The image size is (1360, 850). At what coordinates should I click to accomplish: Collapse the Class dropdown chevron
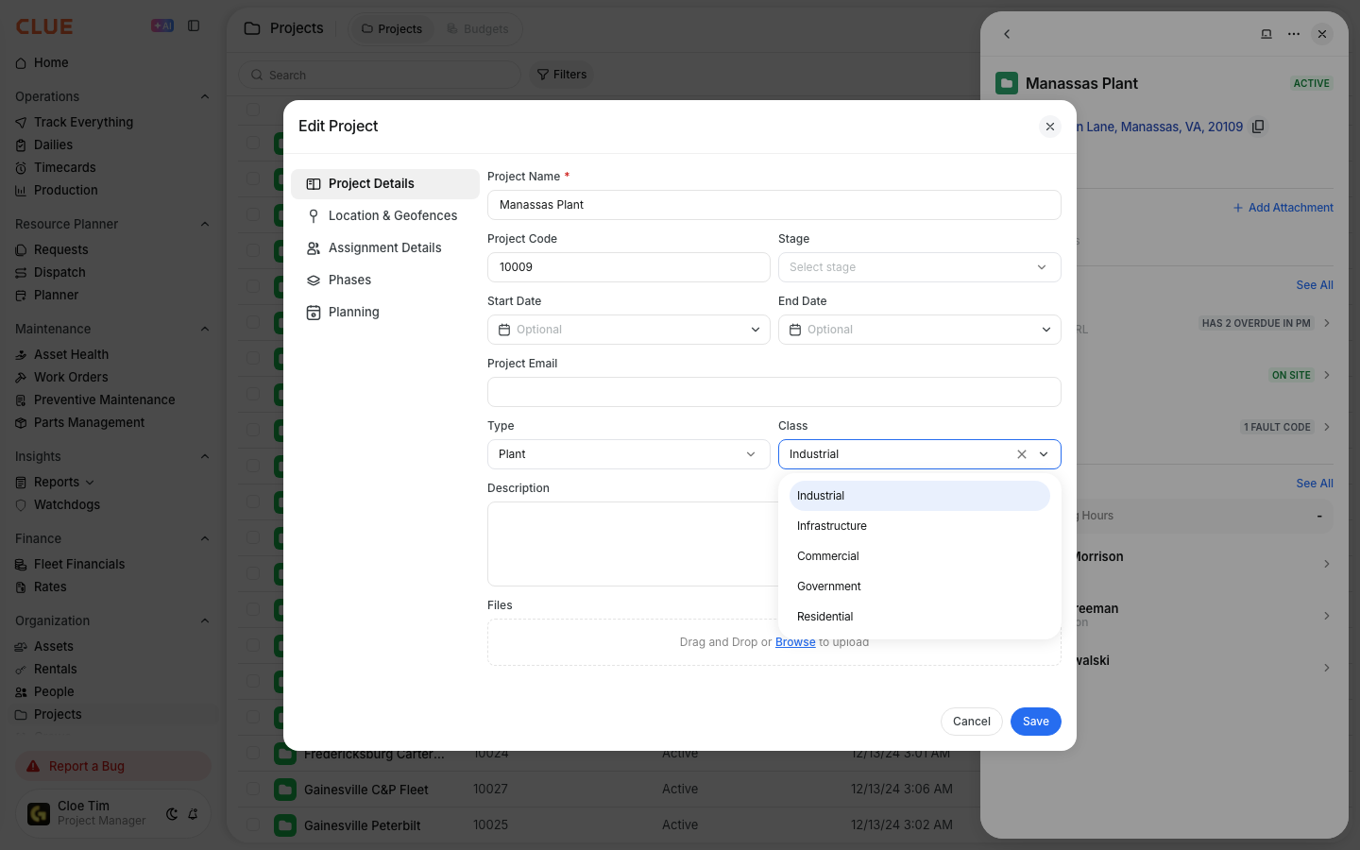pos(1044,454)
